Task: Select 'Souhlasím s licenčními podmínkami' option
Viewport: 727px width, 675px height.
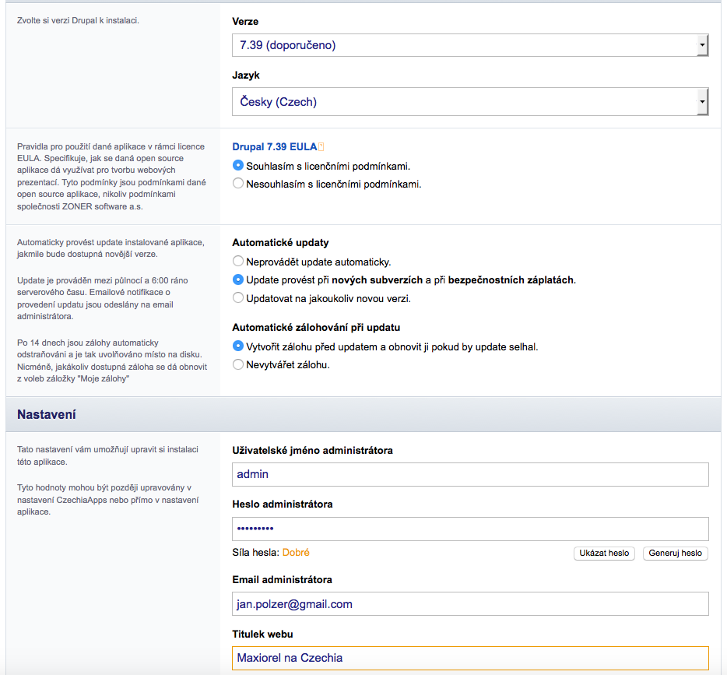Action: [238, 166]
